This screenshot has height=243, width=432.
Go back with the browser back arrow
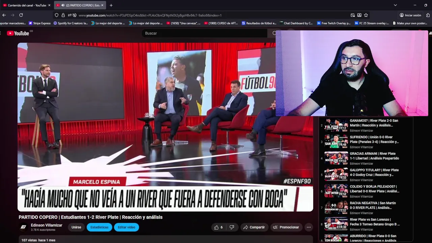(4, 15)
